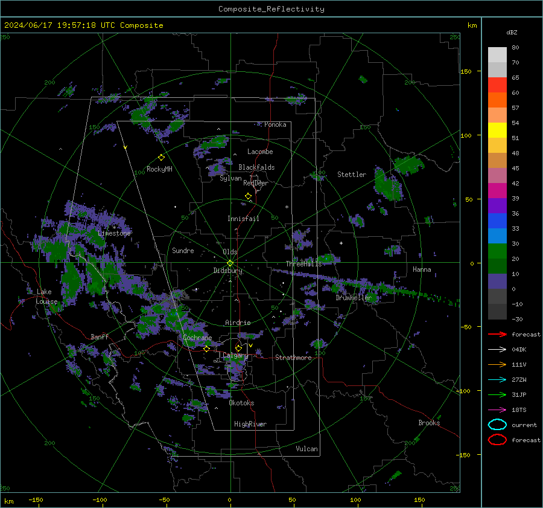Select the 39 dBZ magenta color swatch
This screenshot has width=543, height=508.
click(497, 190)
